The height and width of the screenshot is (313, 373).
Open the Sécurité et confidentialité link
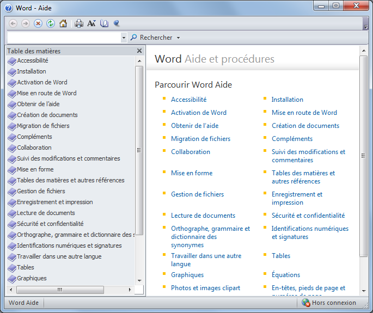(308, 216)
